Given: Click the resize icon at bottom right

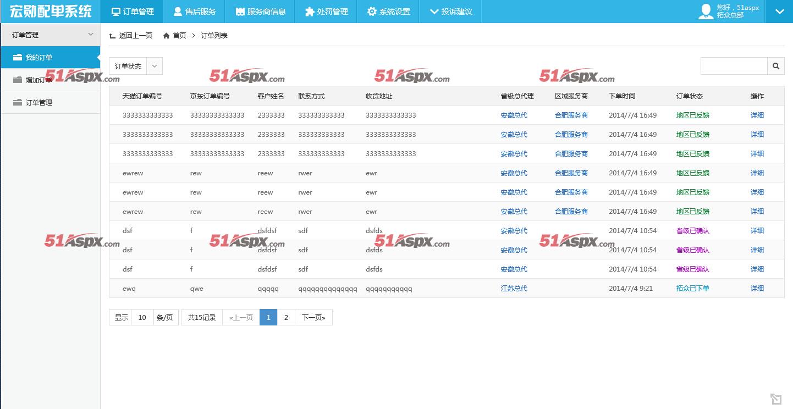Looking at the screenshot, I should (776, 399).
